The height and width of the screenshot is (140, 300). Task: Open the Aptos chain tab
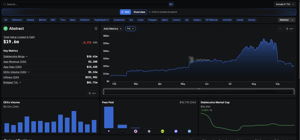165,20
